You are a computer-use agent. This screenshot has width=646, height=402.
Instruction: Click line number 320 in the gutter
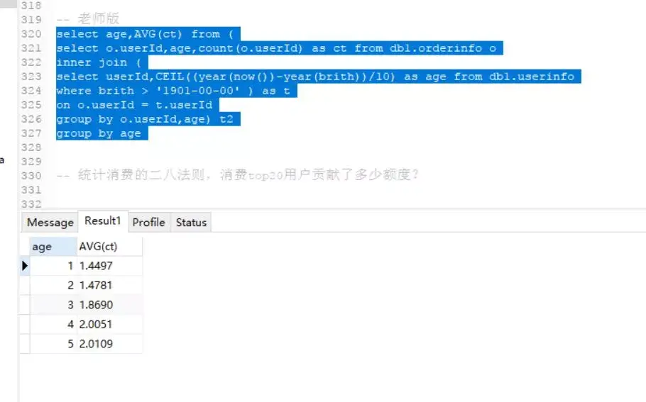[31, 34]
